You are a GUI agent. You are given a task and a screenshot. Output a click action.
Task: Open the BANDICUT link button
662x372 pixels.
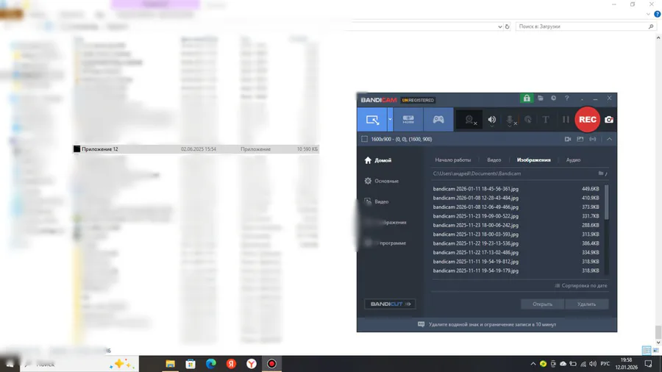pos(390,304)
